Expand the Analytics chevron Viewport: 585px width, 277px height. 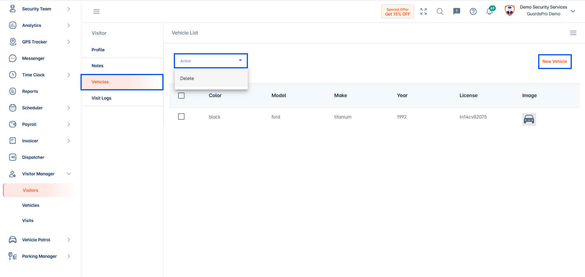point(69,25)
